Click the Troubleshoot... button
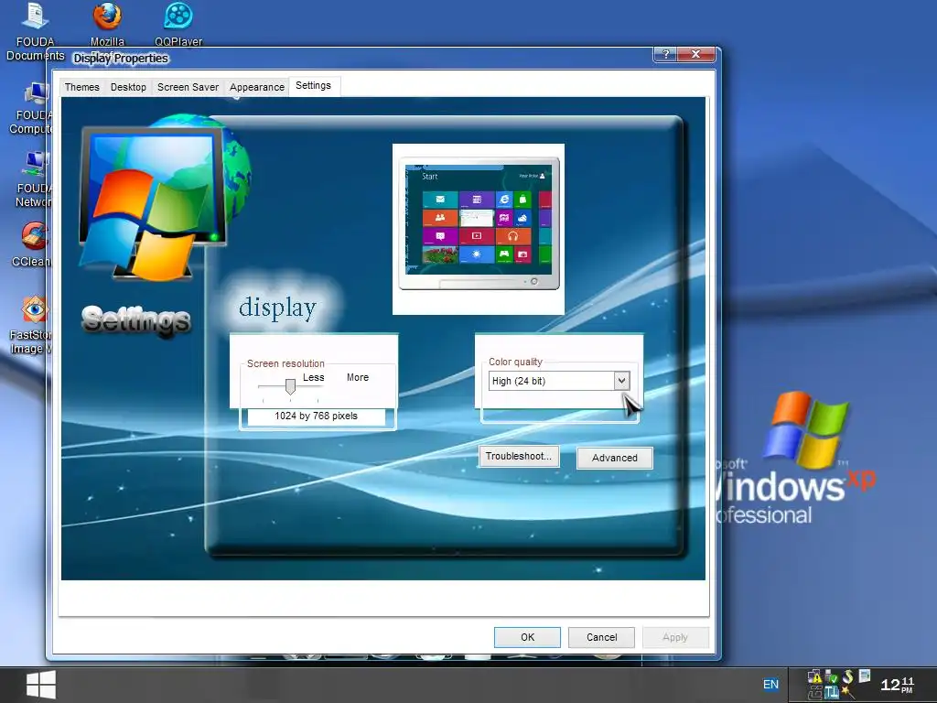 (519, 456)
